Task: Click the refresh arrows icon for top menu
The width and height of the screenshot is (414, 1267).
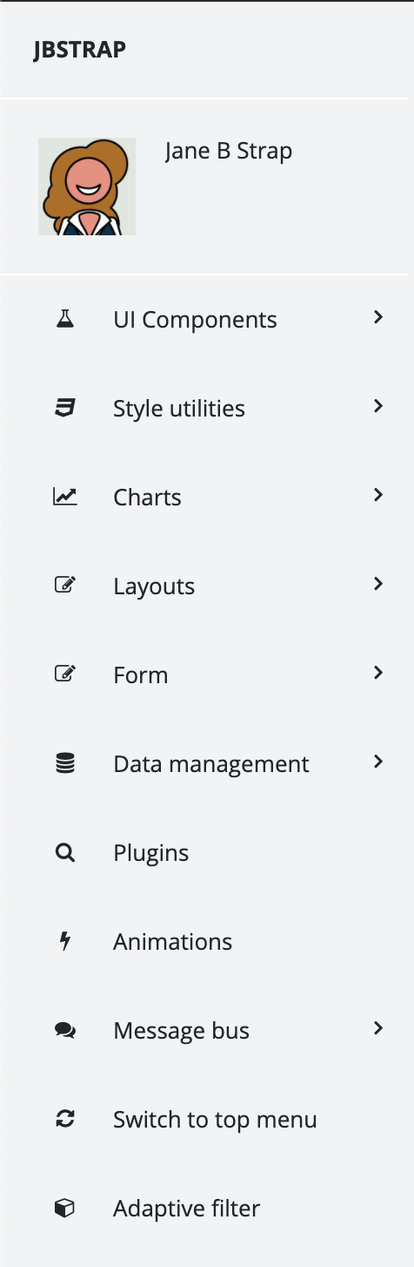Action: (x=65, y=1119)
